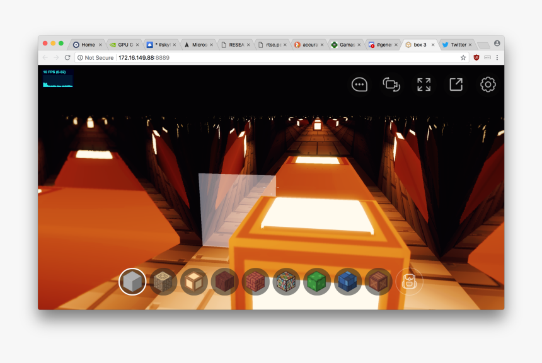Click the Not Secure site info

tap(95, 58)
